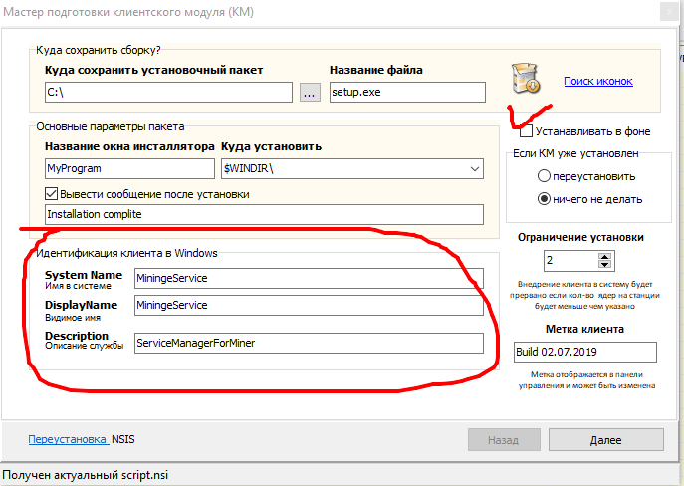Click the window title Мастер подготовки клиентского модуля
684x486 pixels.
click(x=128, y=12)
